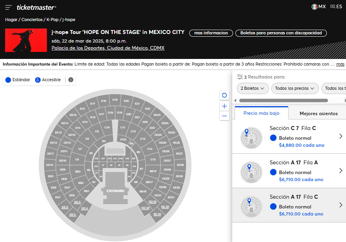Viewport: 346px width, 242px height.
Task: Select section DD10 on the seat map
Action: [63, 160]
